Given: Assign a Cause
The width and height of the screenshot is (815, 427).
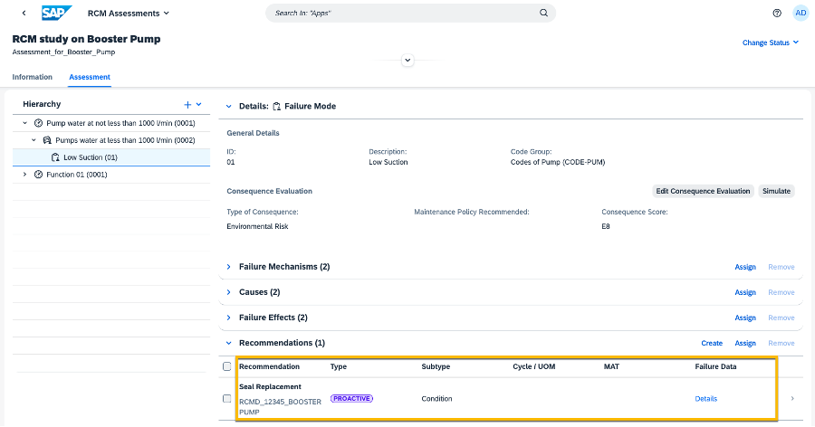Looking at the screenshot, I should tap(745, 292).
